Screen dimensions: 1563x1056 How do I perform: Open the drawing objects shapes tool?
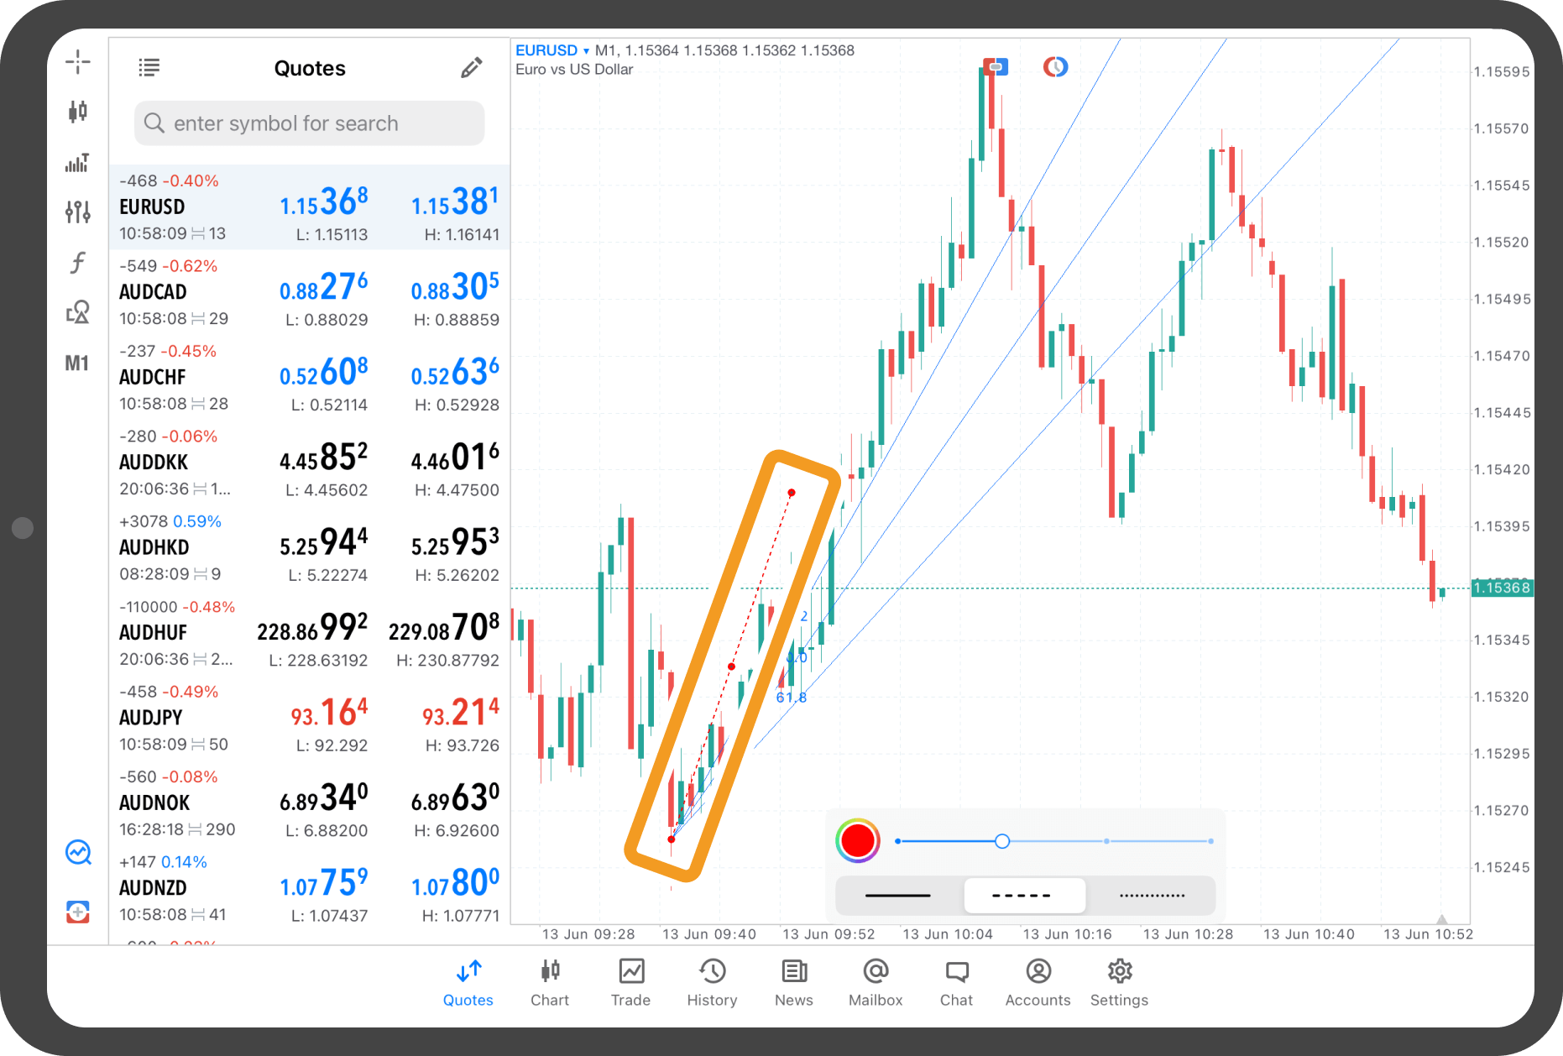click(77, 312)
